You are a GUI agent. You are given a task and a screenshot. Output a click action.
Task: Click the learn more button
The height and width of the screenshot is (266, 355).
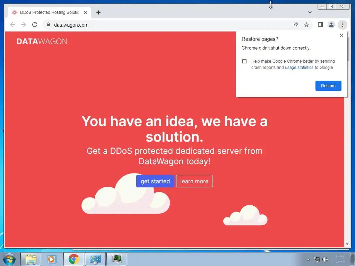194,181
